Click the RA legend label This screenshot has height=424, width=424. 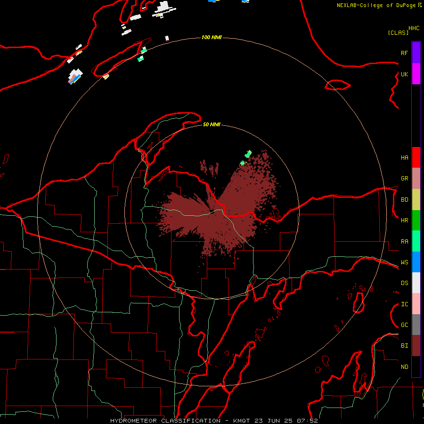point(404,242)
